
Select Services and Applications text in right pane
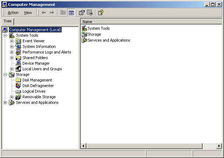tap(109, 40)
